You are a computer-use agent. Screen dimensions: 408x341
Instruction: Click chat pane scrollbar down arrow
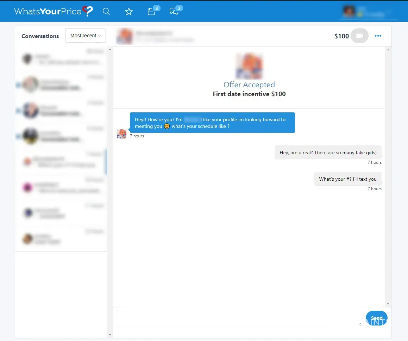388,304
